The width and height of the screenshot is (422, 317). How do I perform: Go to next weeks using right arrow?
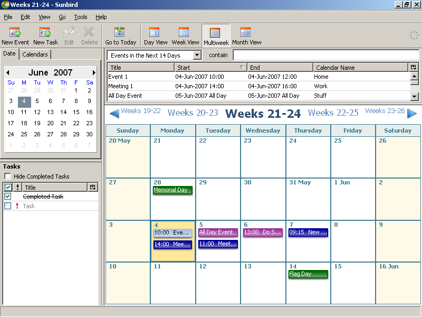[412, 113]
